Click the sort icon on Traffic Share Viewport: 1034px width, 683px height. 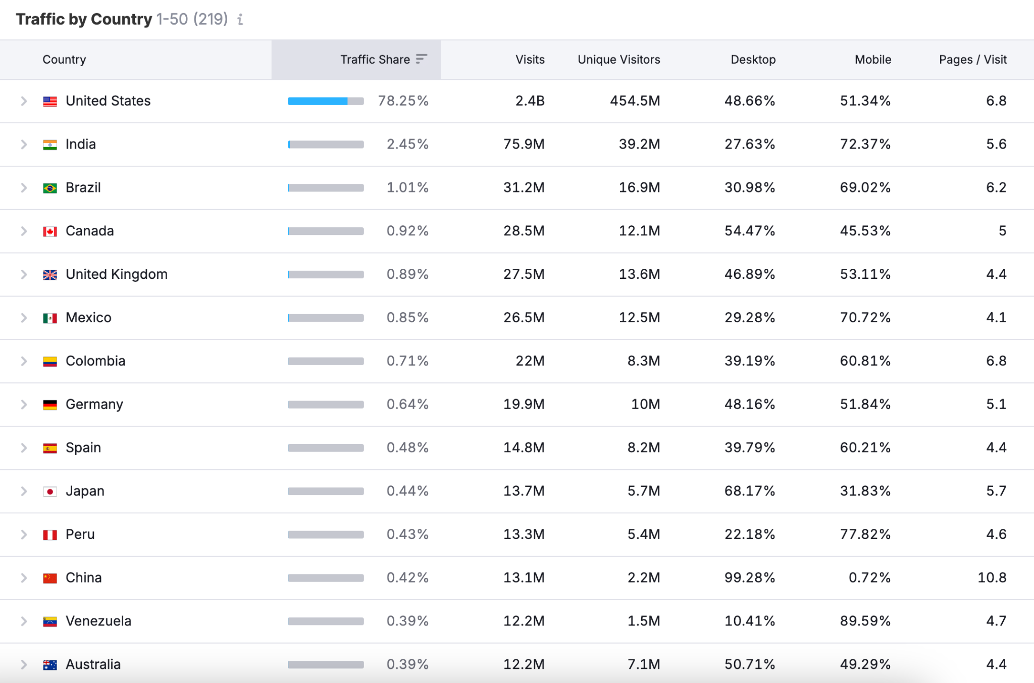click(x=421, y=59)
